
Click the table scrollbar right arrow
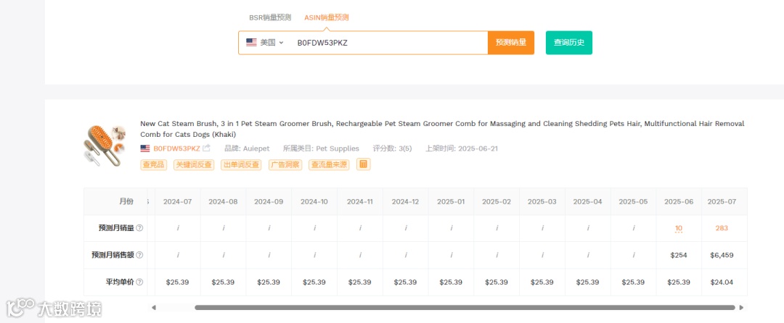741,308
